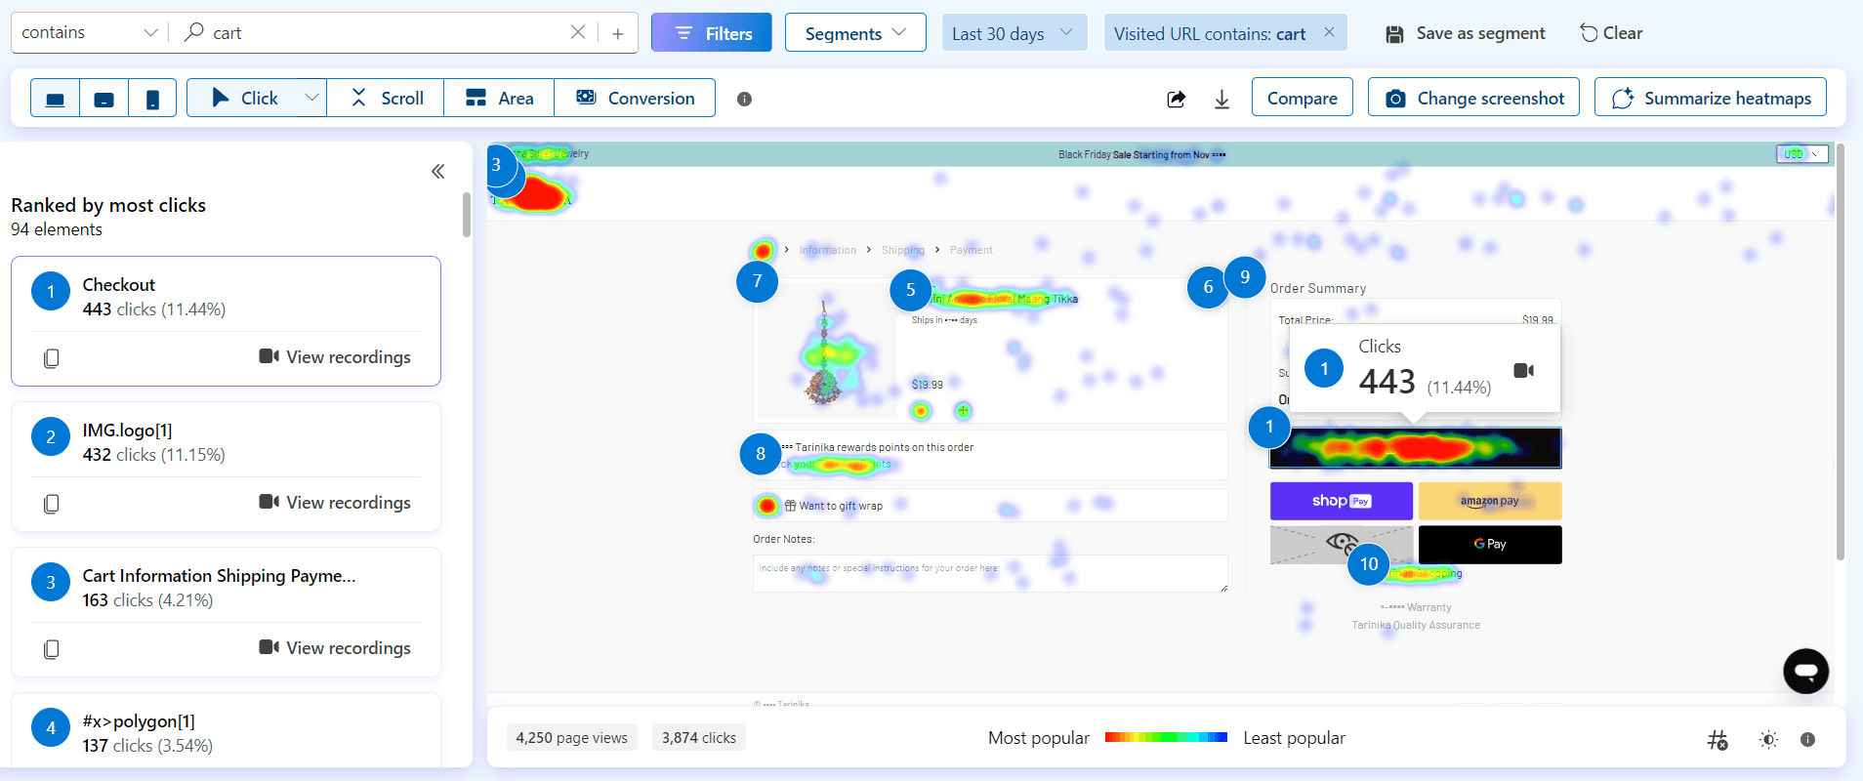Open the USD currency dropdown in the page
The height and width of the screenshot is (781, 1863).
coord(1802,154)
